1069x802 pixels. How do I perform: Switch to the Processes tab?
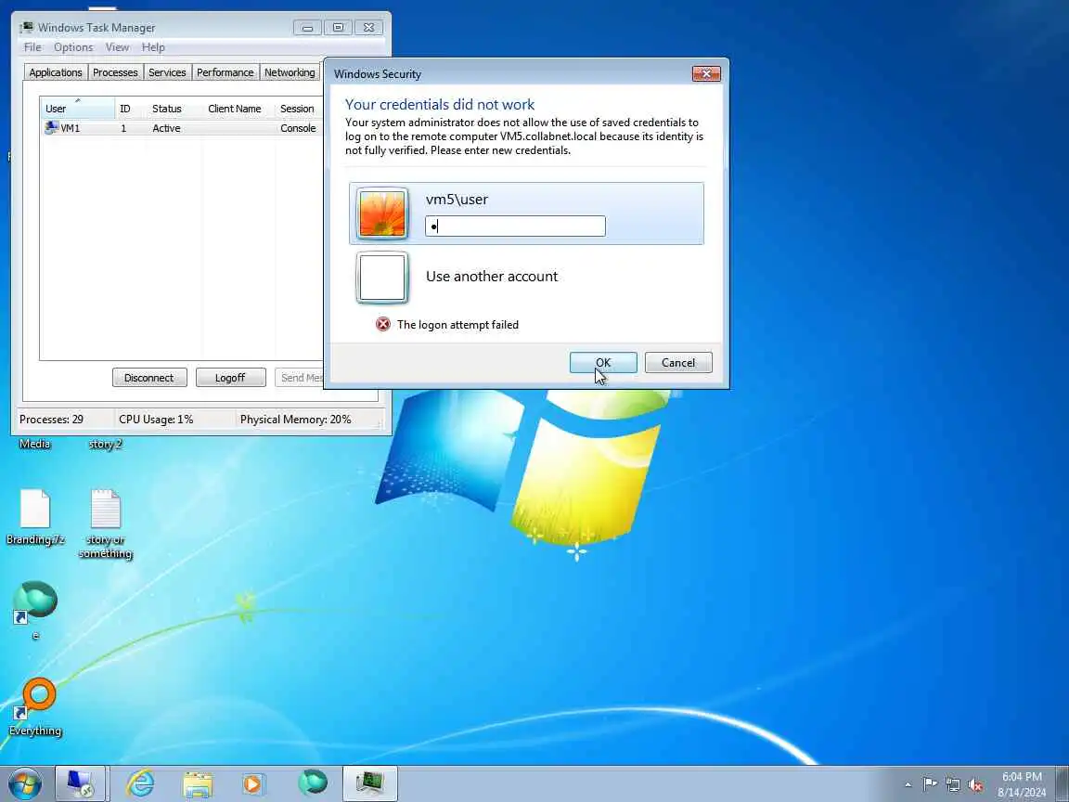pyautogui.click(x=115, y=72)
